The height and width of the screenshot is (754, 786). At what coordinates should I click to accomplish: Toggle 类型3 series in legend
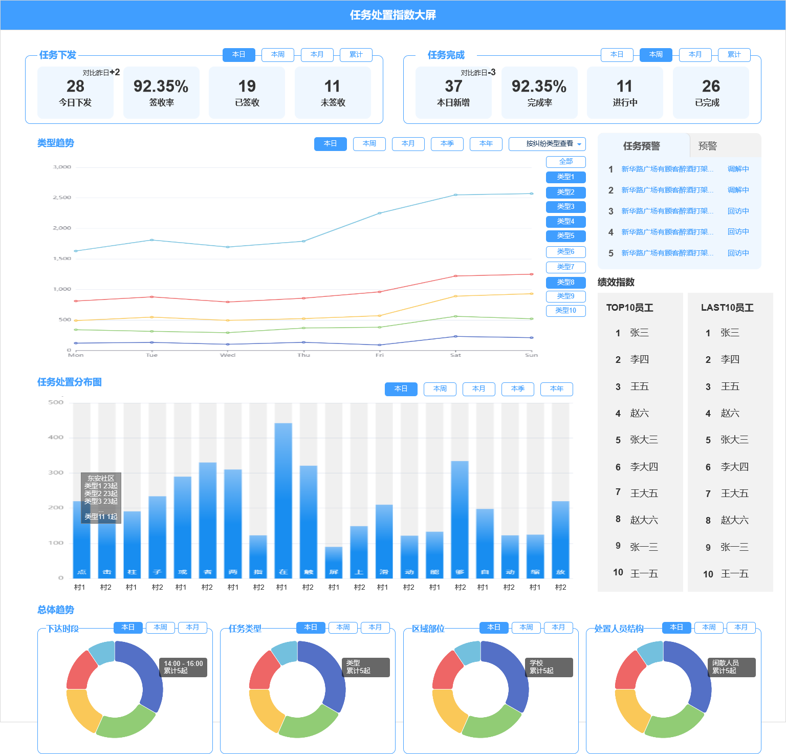[566, 207]
